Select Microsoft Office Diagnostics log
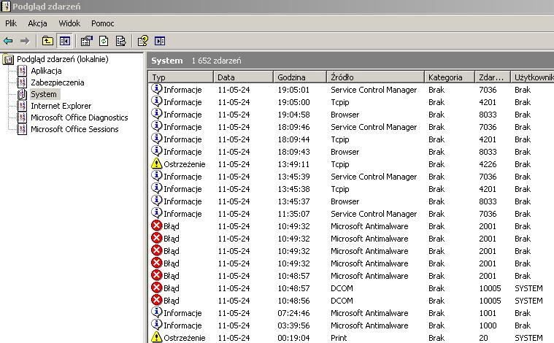The height and width of the screenshot is (343, 554). [79, 117]
